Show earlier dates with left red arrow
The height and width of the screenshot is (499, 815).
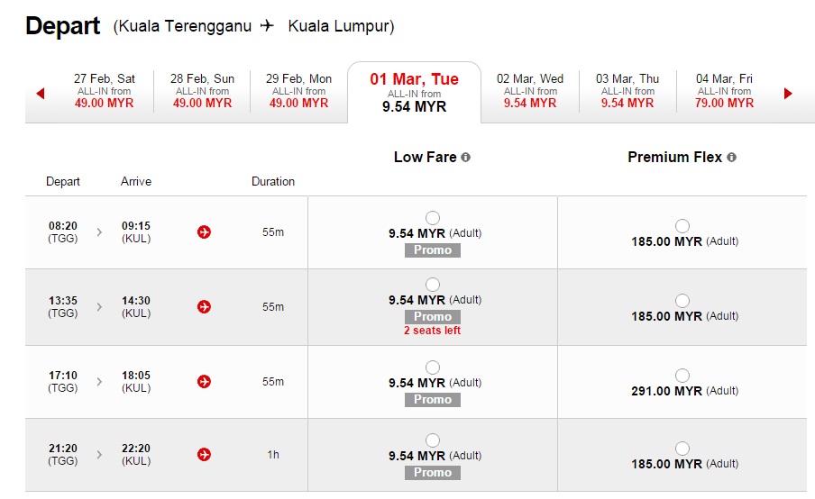point(41,94)
